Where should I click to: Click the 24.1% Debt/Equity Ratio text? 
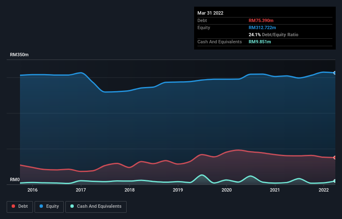coord(273,35)
